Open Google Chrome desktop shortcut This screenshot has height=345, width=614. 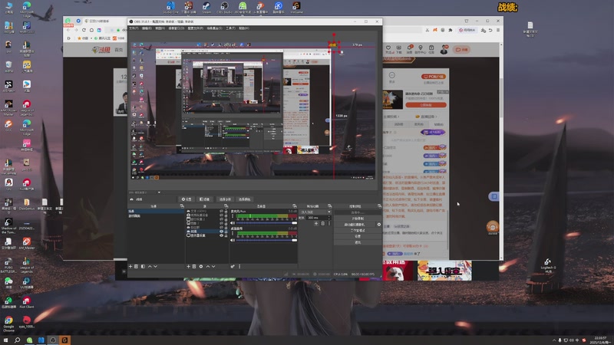[x=8, y=323]
